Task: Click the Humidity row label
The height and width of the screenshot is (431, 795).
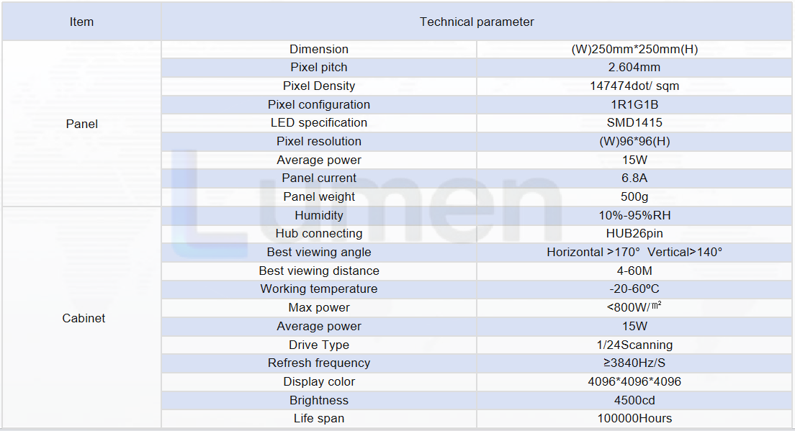Action: pos(319,215)
